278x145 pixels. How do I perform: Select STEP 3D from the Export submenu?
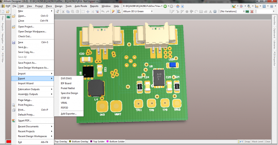(x=66, y=98)
